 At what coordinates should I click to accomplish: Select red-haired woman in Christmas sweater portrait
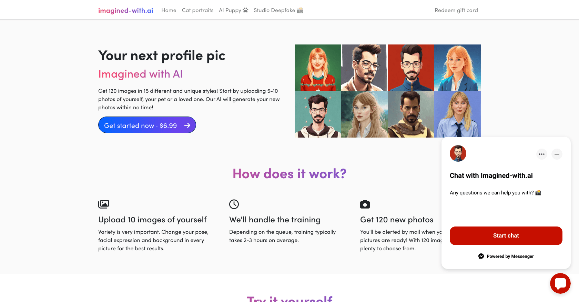point(318,68)
